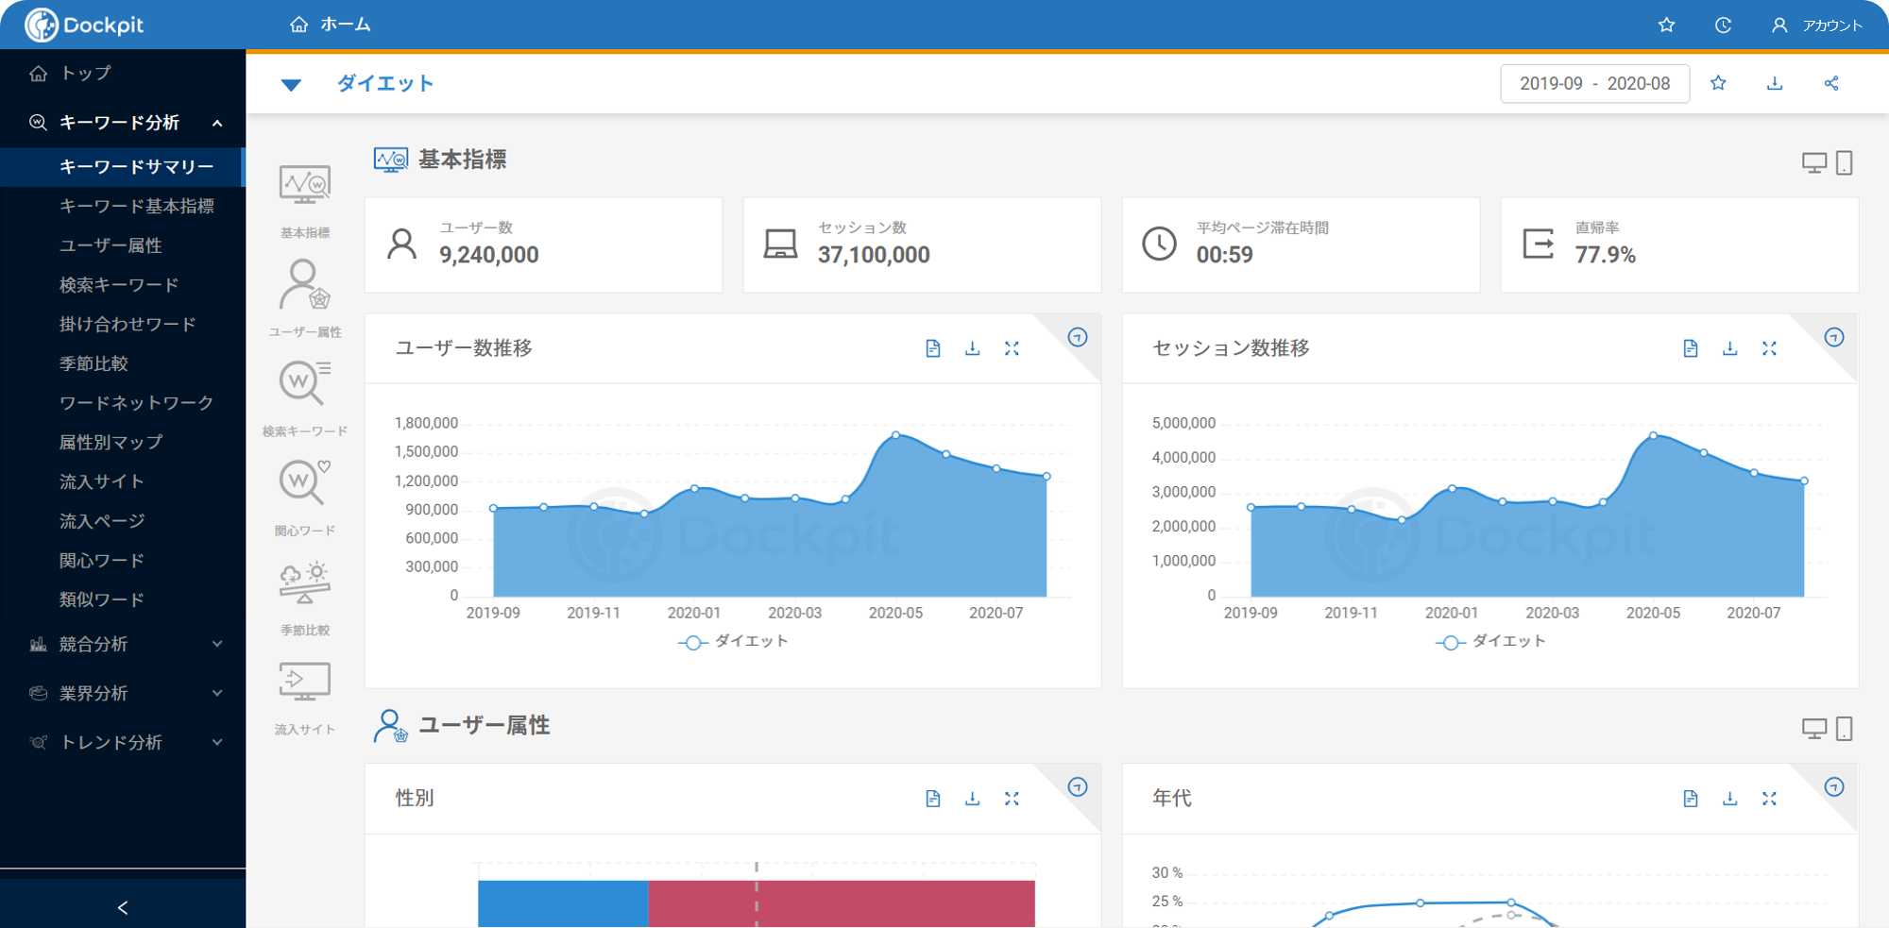Open the history clock icon in header
The image size is (1889, 928).
(1723, 25)
